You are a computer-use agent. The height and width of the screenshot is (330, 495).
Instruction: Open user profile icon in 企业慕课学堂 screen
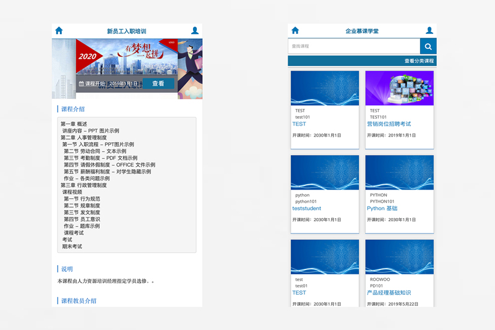(x=429, y=30)
